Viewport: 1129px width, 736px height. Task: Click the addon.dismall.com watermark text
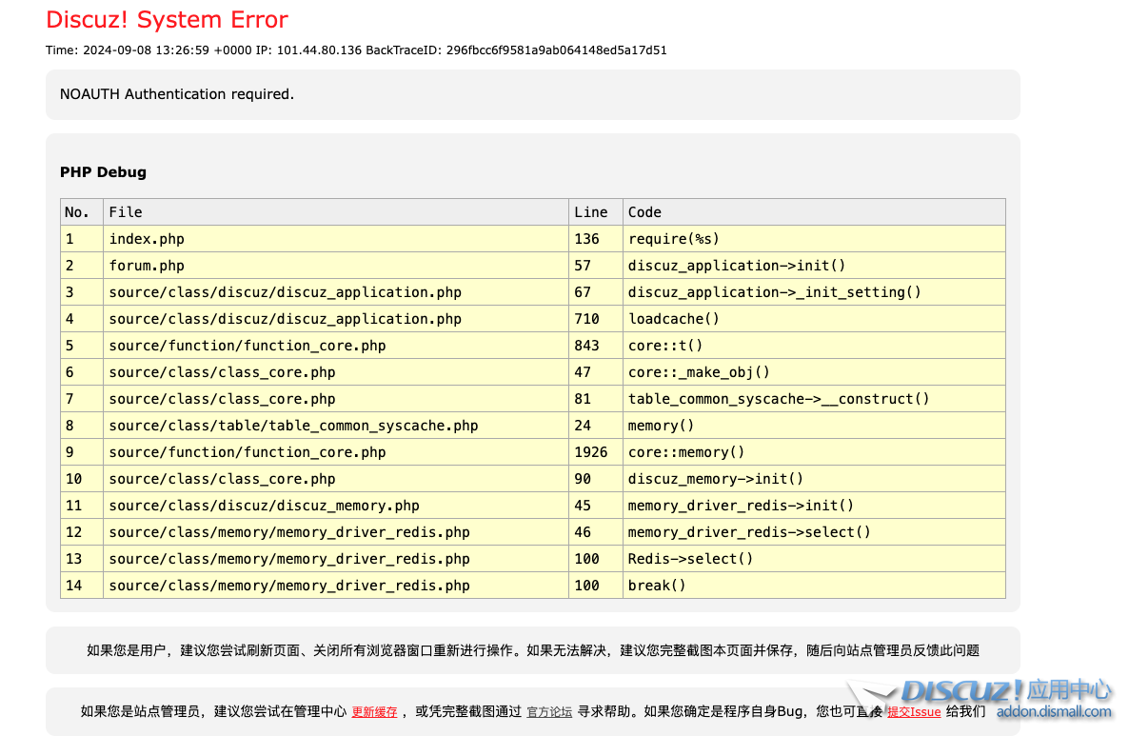(1054, 712)
